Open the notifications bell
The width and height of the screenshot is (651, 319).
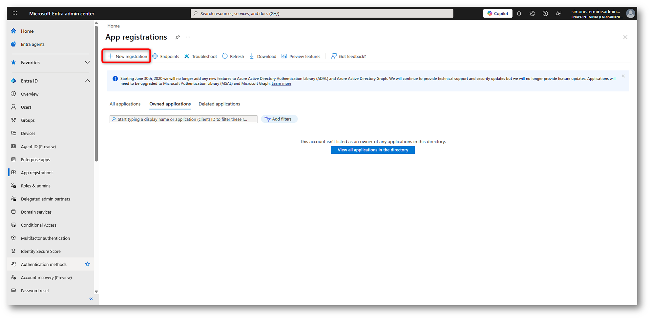519,13
